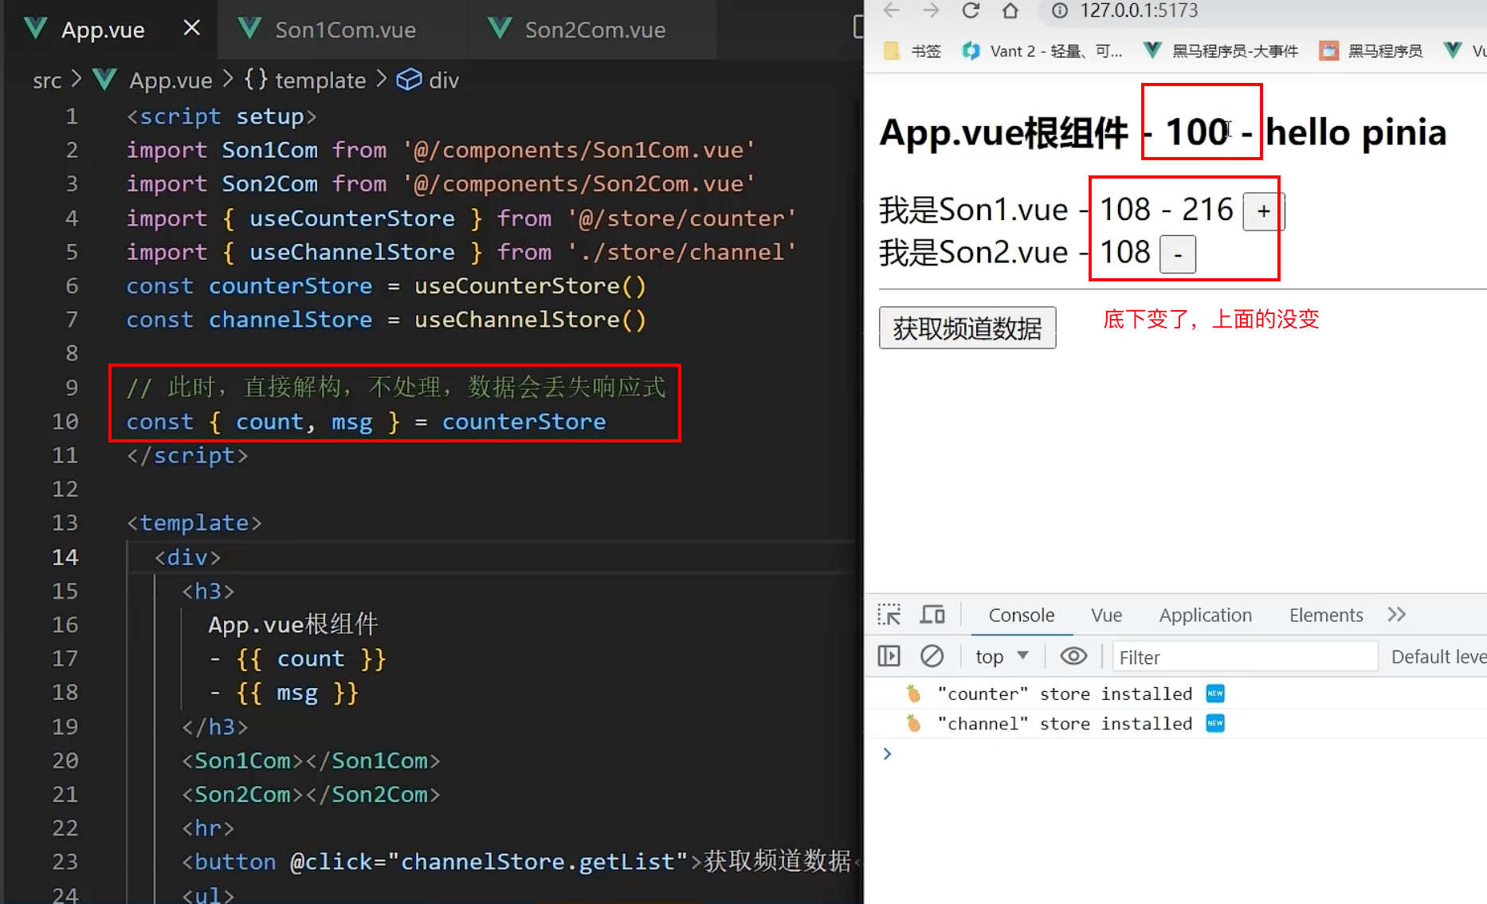
Task: Open the Vant 2 bookmark
Action: click(1042, 51)
